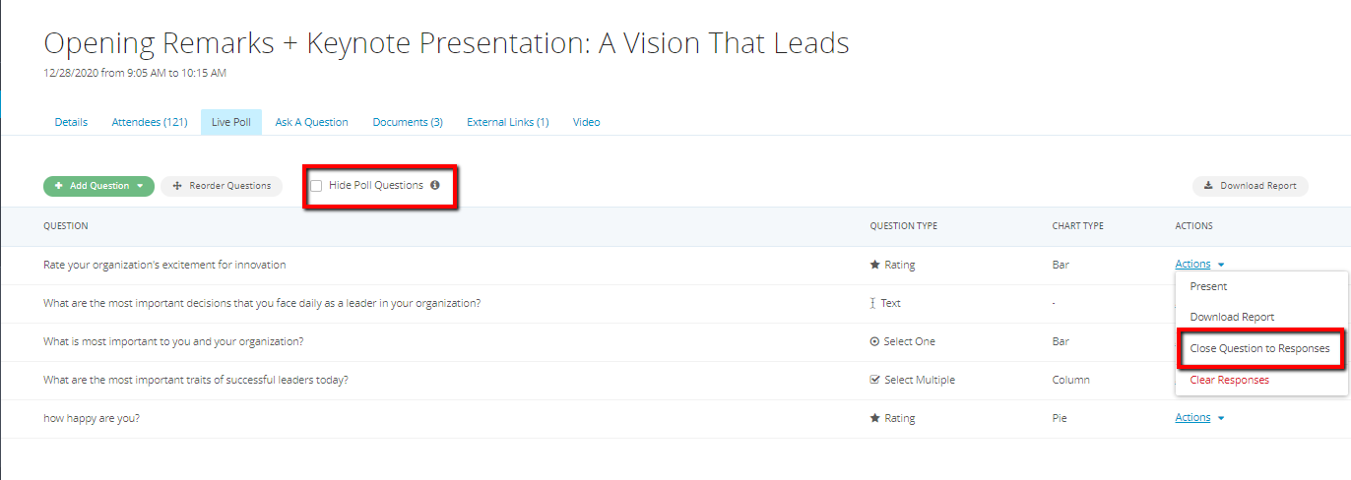Open Actions dropdown for 'how happy are you?'
The image size is (1351, 480).
click(x=1199, y=417)
